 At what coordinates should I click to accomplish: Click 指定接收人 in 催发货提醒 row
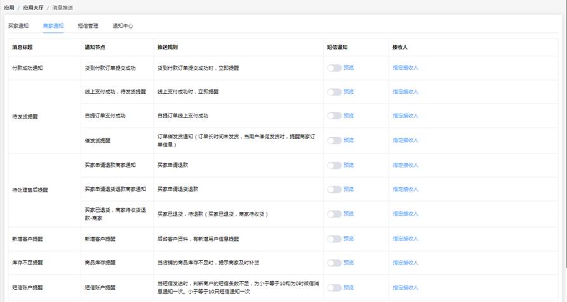coord(405,140)
